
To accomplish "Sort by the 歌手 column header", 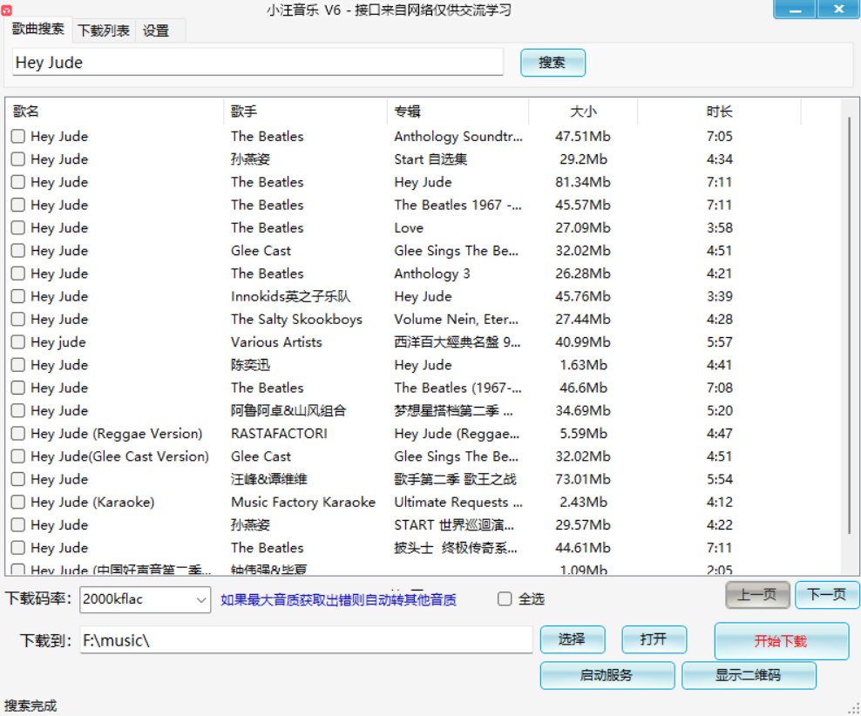I will [x=305, y=111].
